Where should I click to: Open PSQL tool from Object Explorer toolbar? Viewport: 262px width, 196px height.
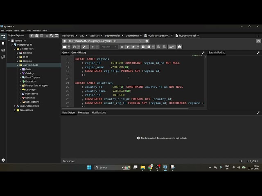(x=56, y=36)
